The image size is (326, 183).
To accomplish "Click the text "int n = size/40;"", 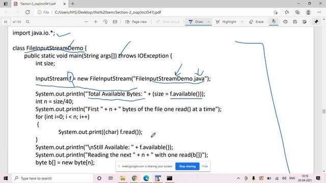I will tap(55, 102).
